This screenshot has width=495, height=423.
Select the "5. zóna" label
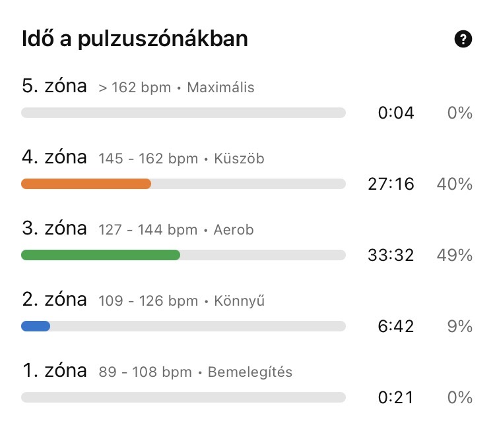[54, 86]
